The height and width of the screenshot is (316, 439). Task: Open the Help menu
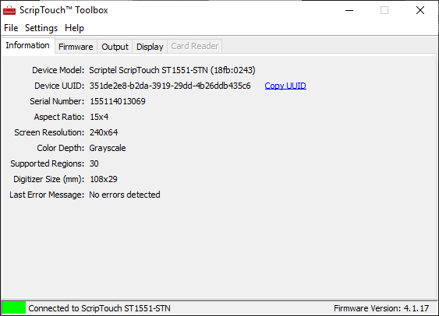pyautogui.click(x=74, y=28)
